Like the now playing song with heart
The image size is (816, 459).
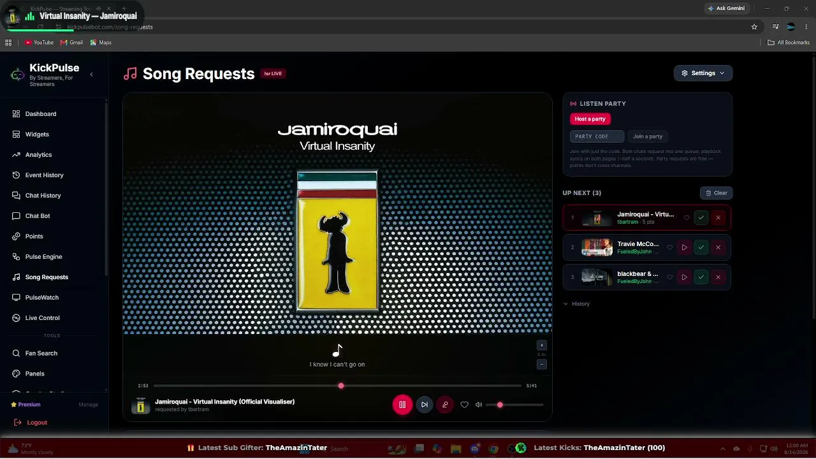pyautogui.click(x=464, y=405)
